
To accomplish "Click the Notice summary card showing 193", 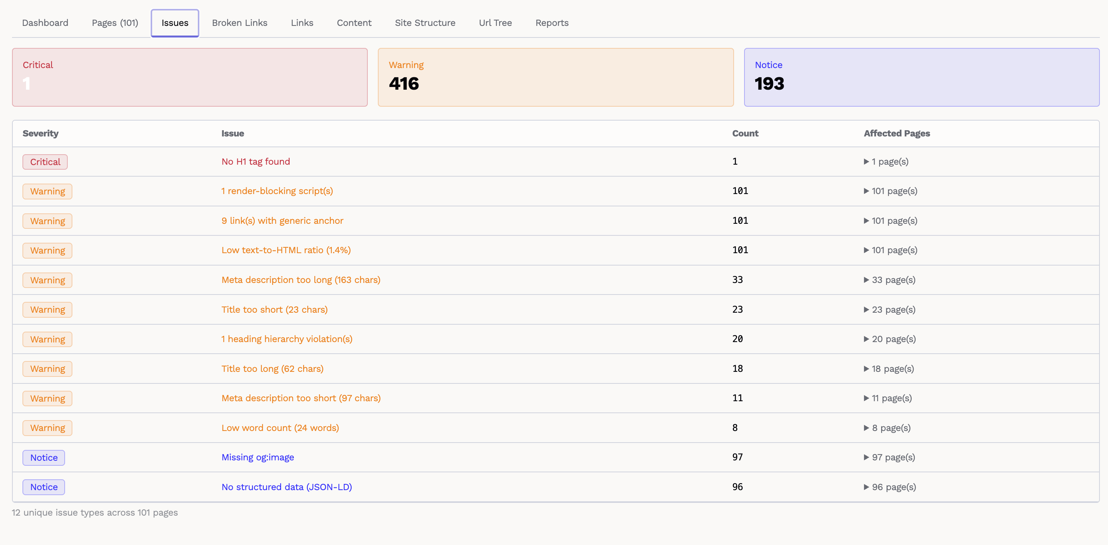I will [x=921, y=77].
